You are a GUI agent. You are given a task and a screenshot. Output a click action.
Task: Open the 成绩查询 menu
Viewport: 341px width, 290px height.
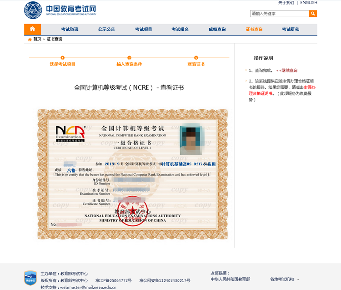point(217,30)
